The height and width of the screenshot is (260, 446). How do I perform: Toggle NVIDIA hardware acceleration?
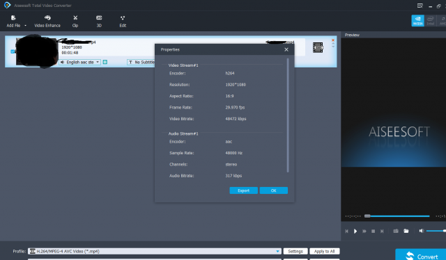pyautogui.click(x=417, y=21)
